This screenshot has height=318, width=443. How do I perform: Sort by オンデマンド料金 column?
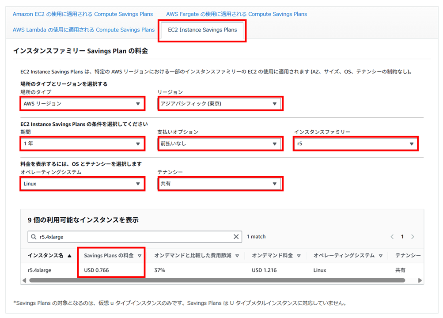click(x=276, y=256)
